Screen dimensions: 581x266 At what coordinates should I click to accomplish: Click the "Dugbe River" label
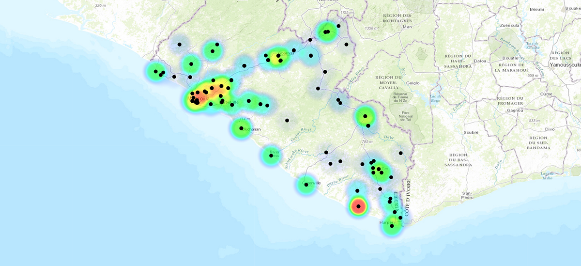pyautogui.click(x=337, y=180)
